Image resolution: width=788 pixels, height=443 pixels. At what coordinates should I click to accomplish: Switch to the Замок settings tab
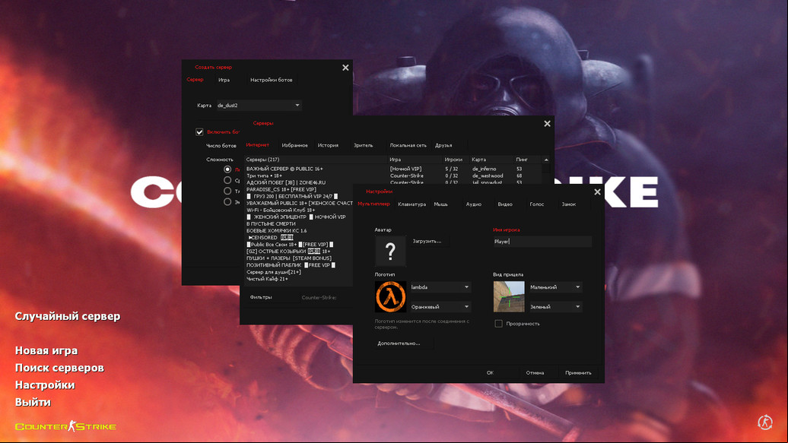568,204
